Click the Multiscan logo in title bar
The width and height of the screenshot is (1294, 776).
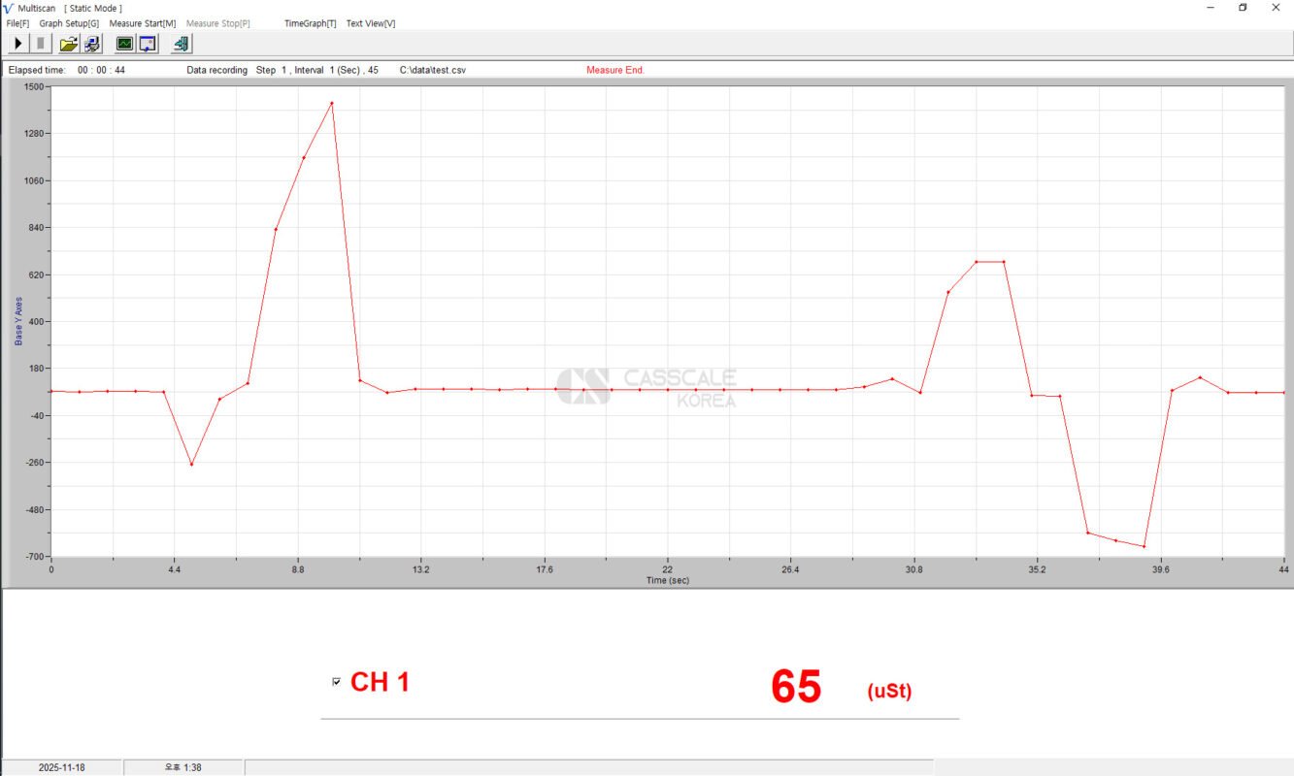point(9,8)
